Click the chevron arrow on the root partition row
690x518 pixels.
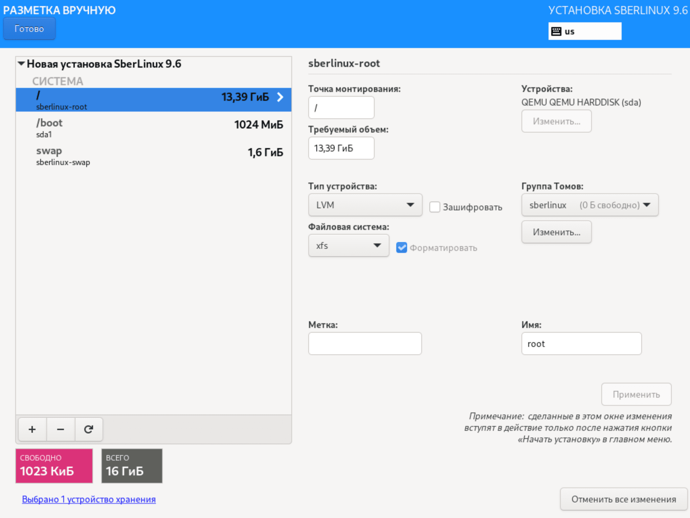click(280, 97)
